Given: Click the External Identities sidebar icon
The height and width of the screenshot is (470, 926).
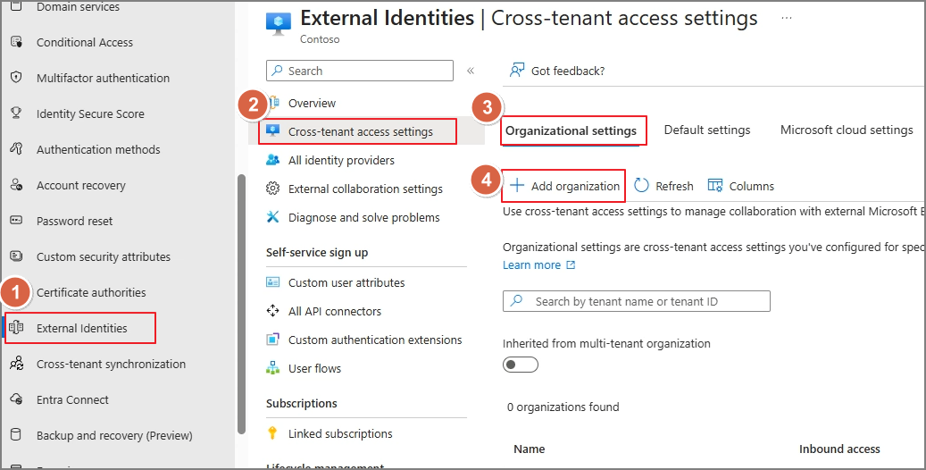Looking at the screenshot, I should [x=17, y=328].
